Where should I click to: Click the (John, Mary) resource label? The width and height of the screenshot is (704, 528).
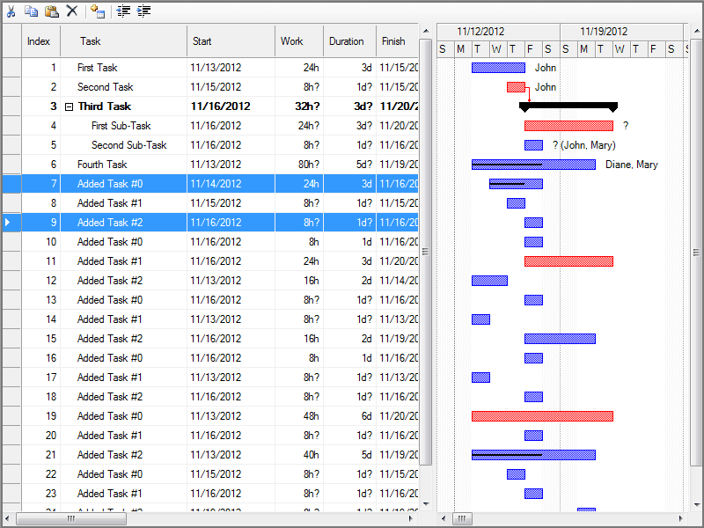click(588, 145)
